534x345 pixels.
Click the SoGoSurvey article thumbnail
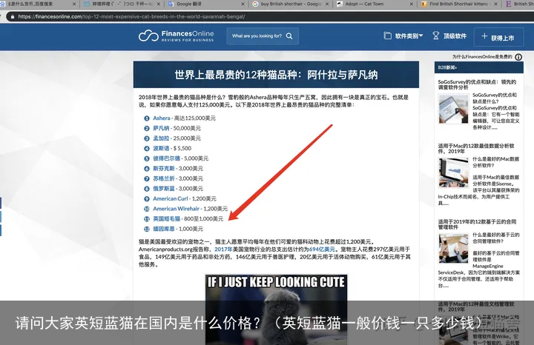click(453, 109)
